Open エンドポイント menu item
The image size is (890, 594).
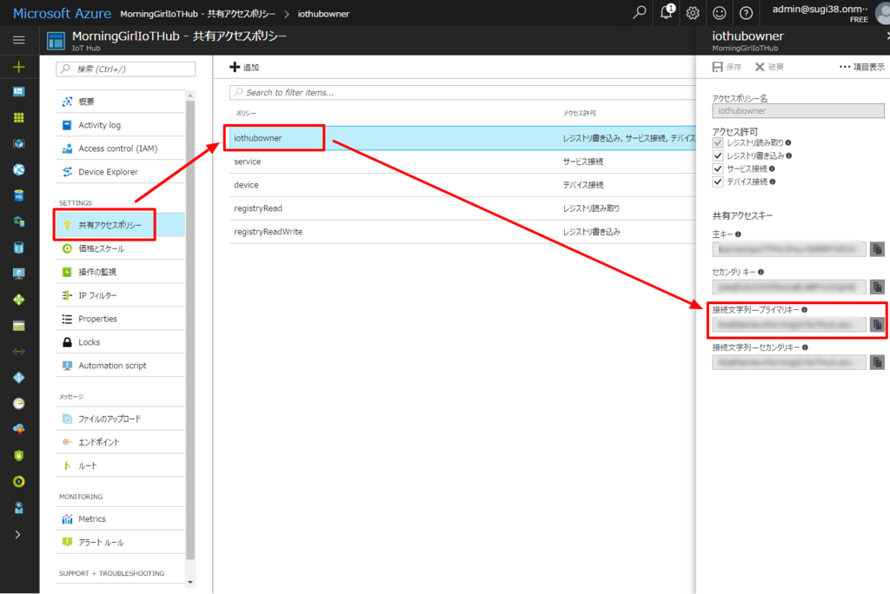[x=120, y=442]
